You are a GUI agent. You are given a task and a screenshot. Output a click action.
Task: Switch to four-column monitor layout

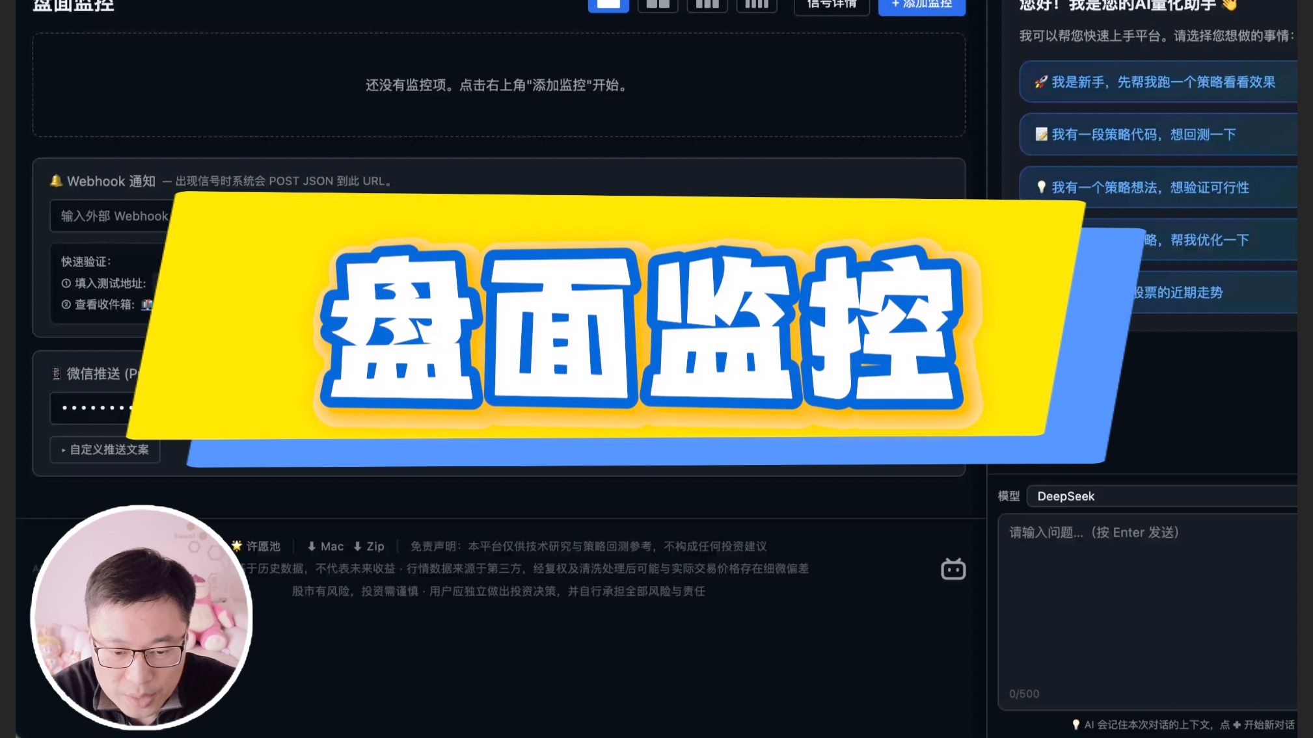point(757,5)
